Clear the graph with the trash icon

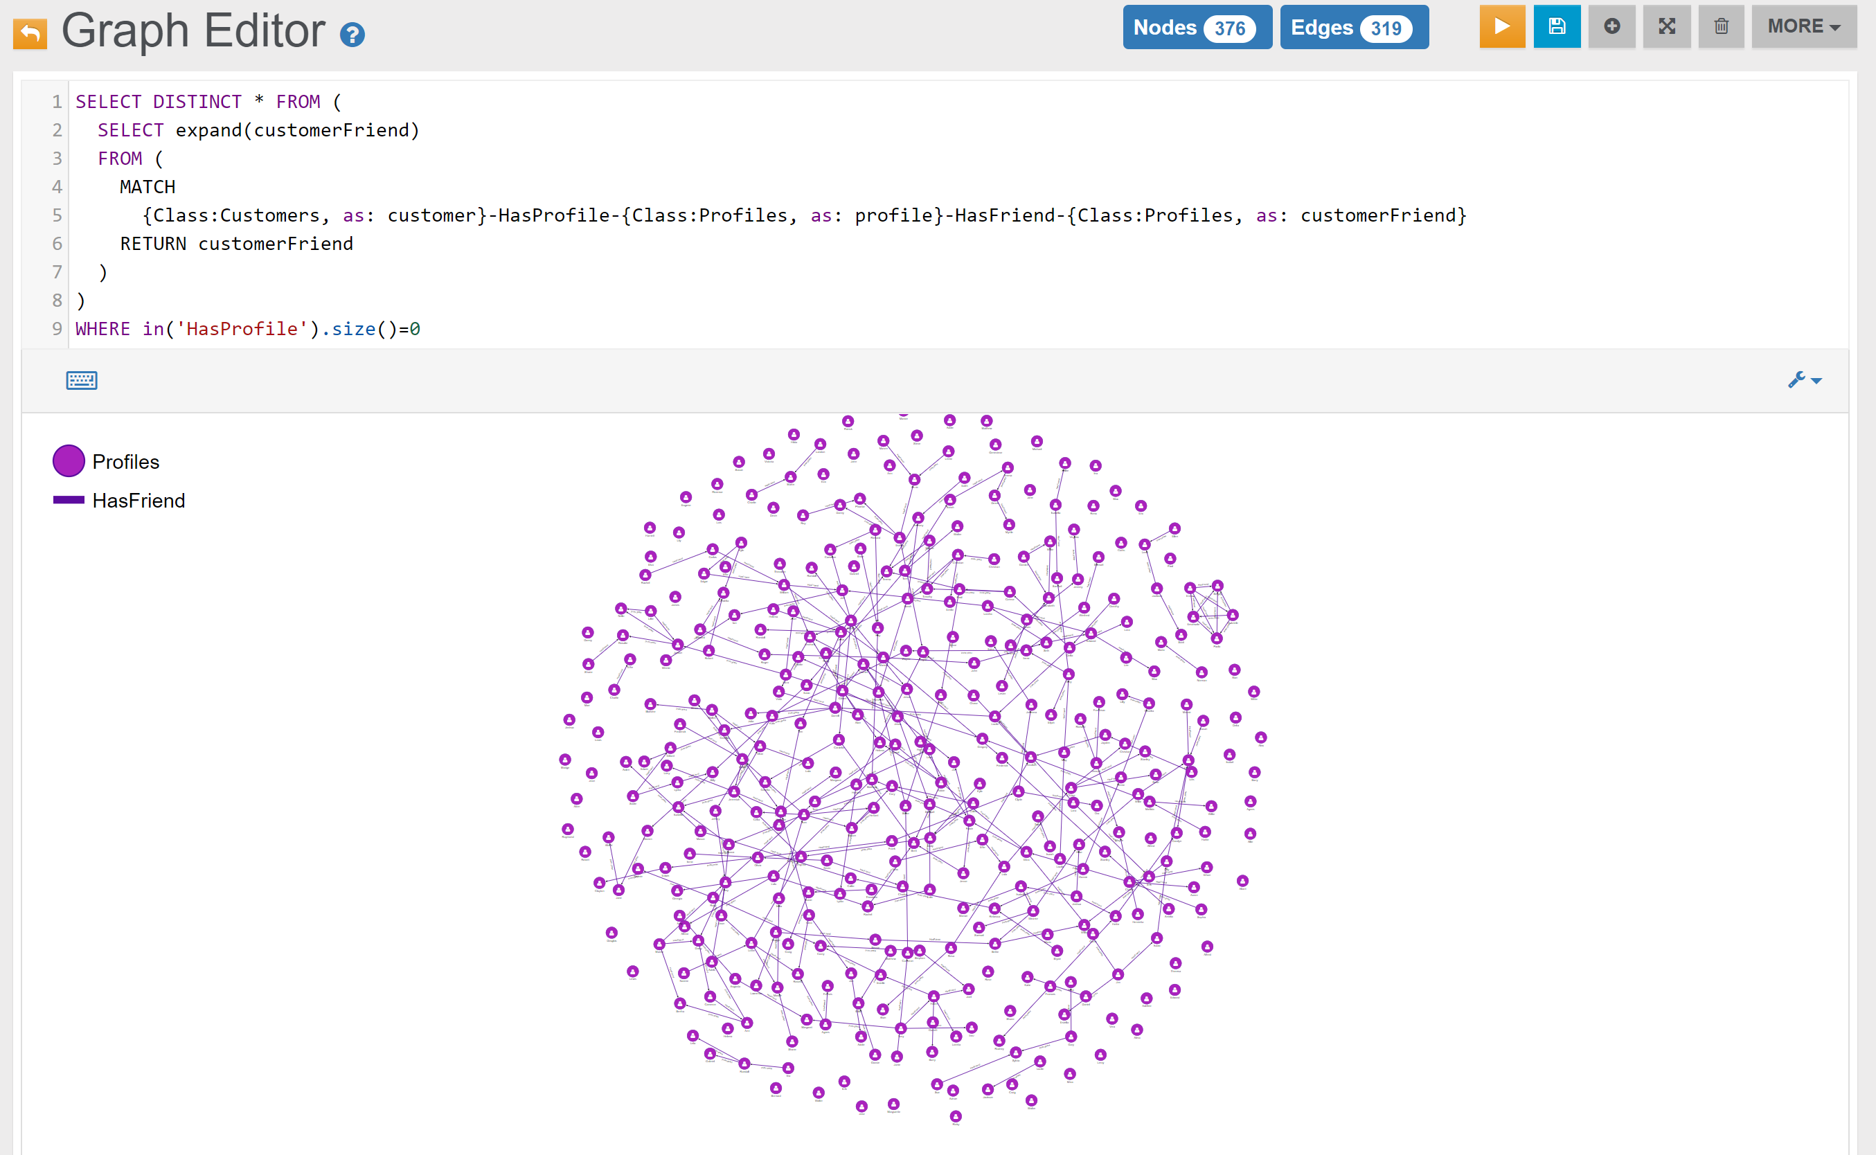pyautogui.click(x=1721, y=27)
